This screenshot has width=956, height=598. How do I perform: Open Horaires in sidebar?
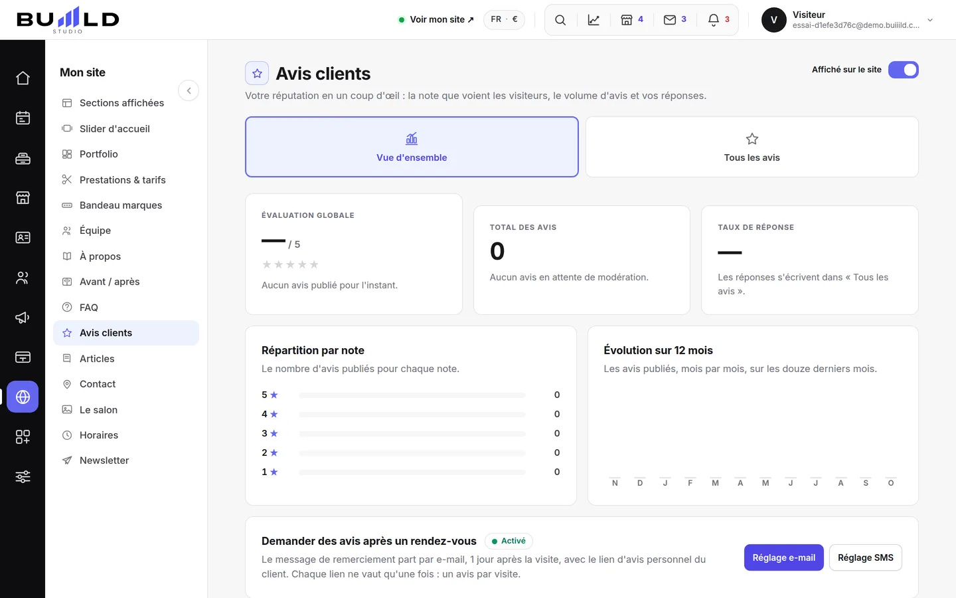click(126, 435)
